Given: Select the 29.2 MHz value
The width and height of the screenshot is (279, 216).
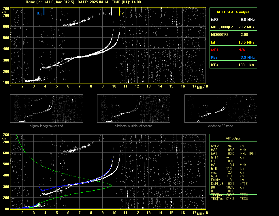Looking at the screenshot, I should click(246, 27).
